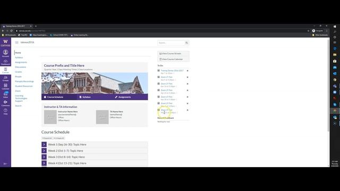
Task: Click the course search input field
Action: pyautogui.click(x=171, y=43)
